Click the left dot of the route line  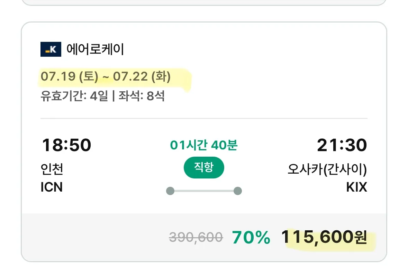(x=170, y=191)
